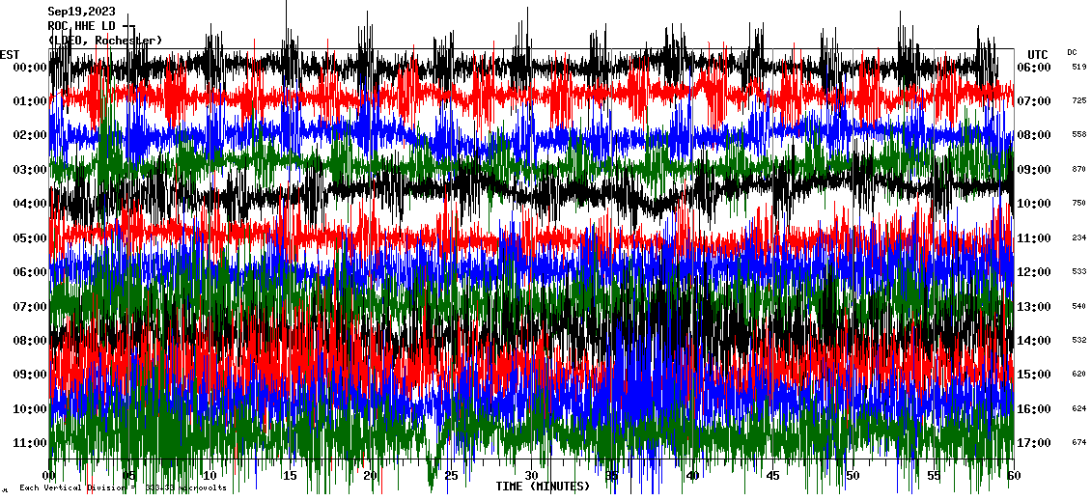1091x501 pixels.
Task: Click the 09:00 UTC label on right
Action: pos(1034,169)
